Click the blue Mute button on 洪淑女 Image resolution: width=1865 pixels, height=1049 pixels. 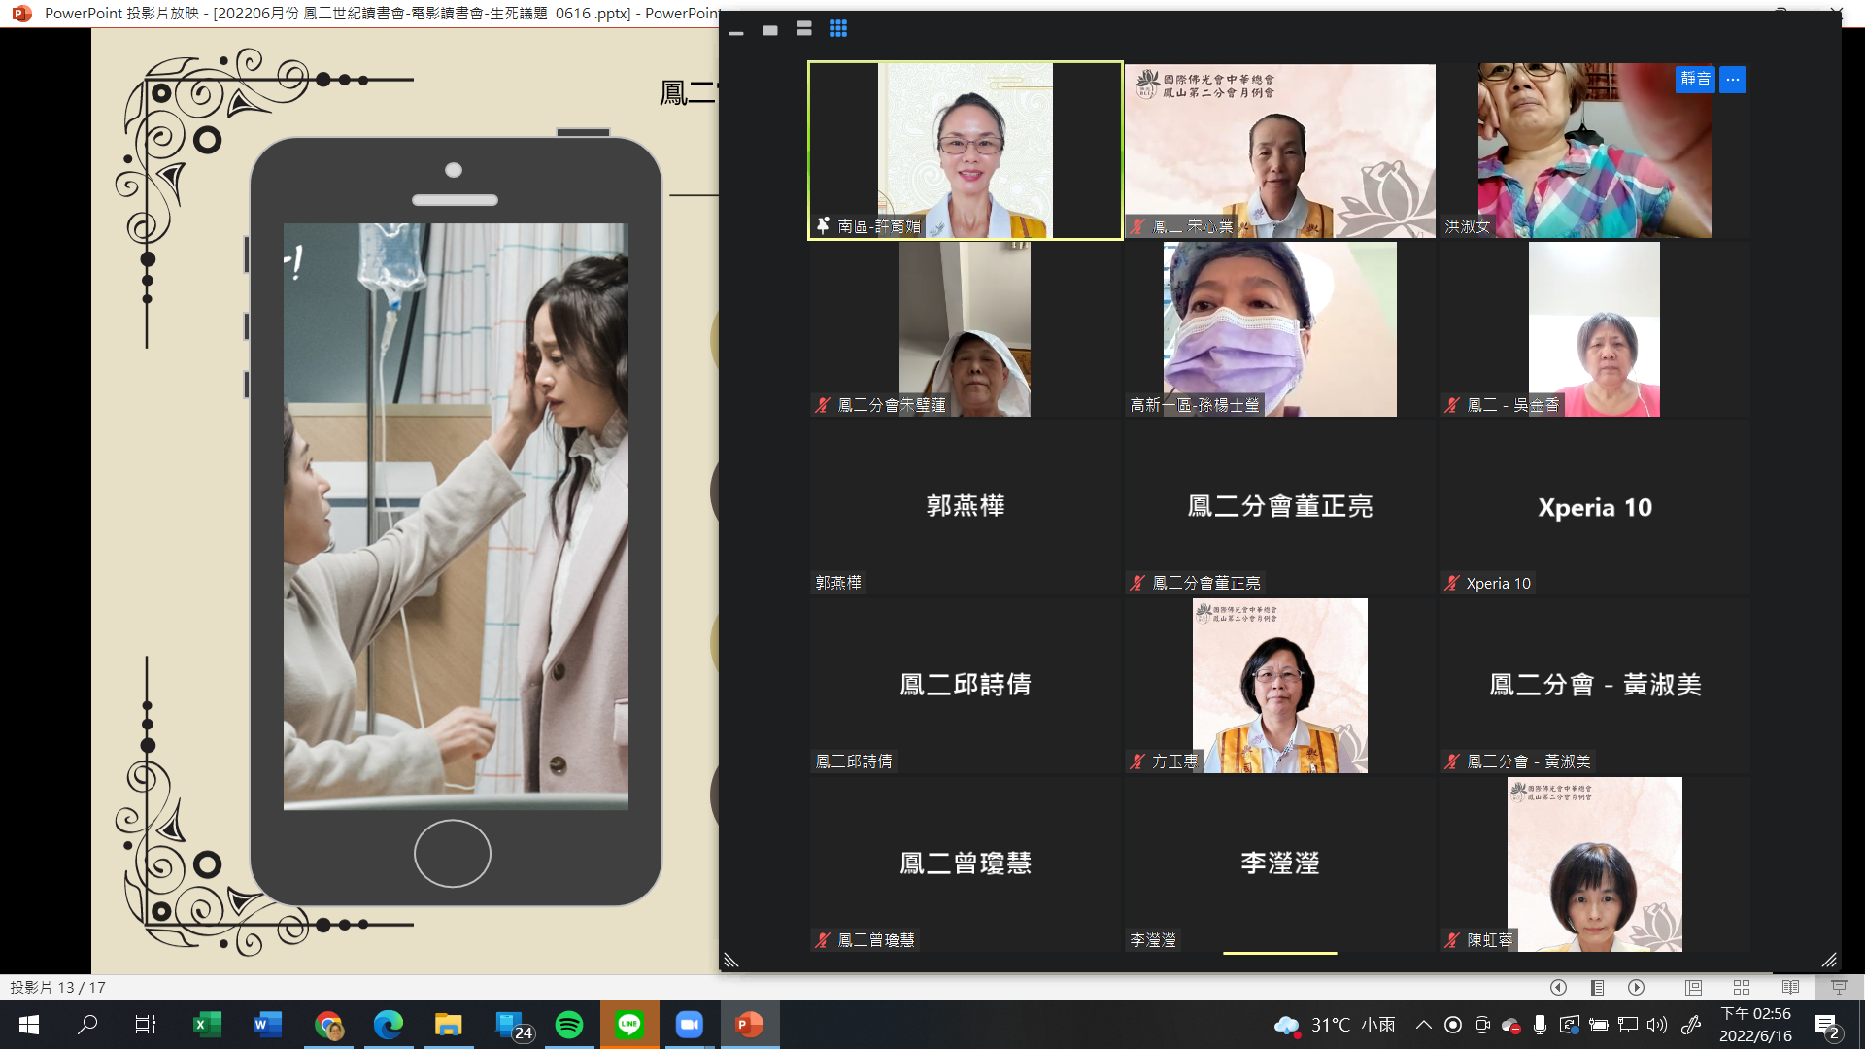point(1695,79)
